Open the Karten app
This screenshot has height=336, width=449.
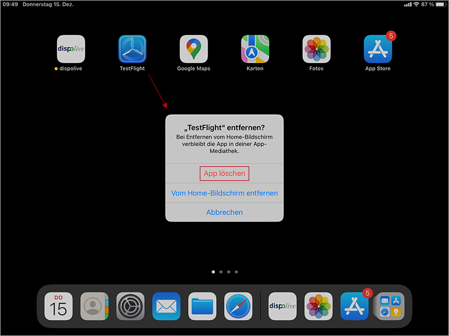pyautogui.click(x=255, y=49)
